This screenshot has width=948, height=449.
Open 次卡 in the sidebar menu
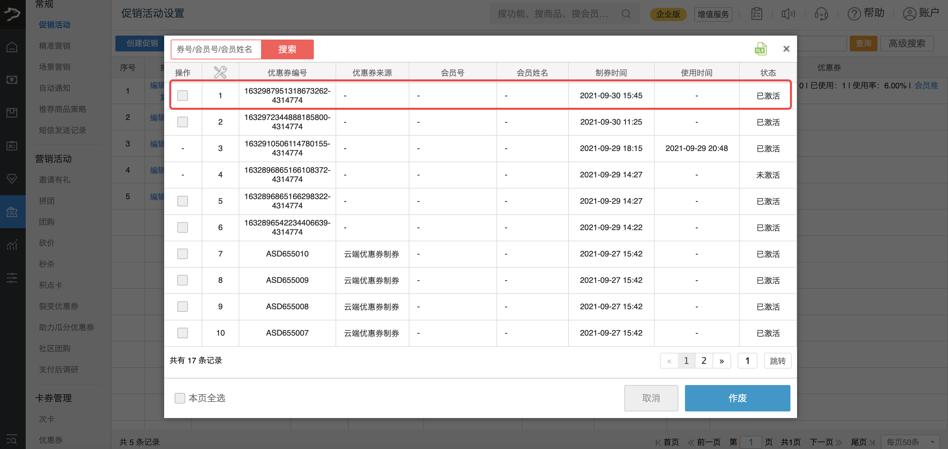coord(47,419)
